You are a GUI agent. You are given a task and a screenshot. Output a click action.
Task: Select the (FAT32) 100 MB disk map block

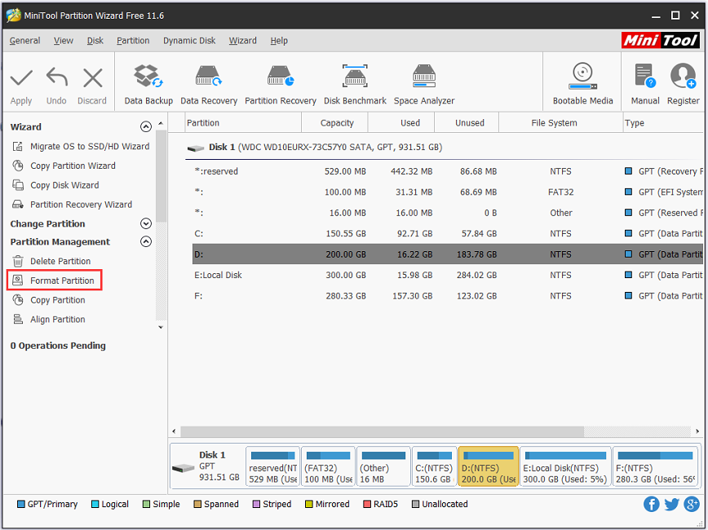[x=328, y=466]
